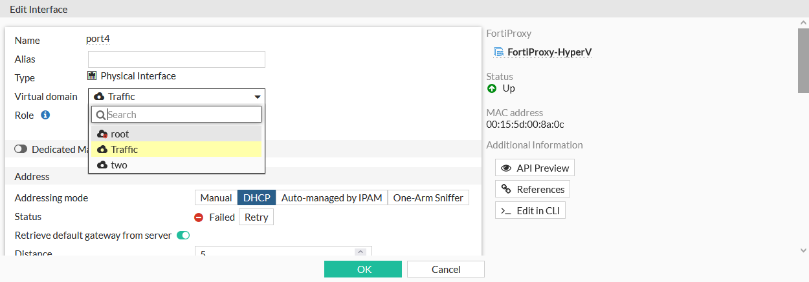Open the API Preview
The image size is (809, 282).
point(535,168)
